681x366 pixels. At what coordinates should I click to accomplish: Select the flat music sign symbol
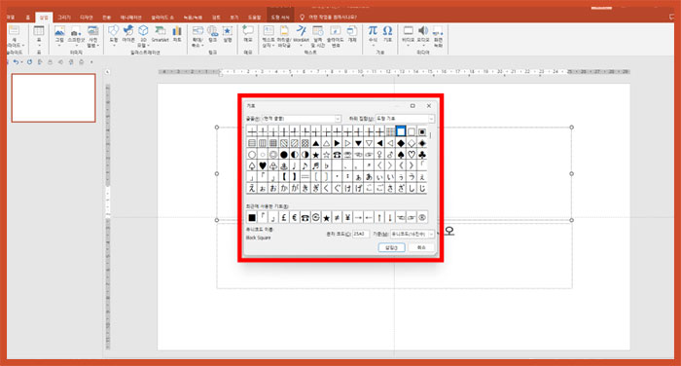click(x=326, y=165)
